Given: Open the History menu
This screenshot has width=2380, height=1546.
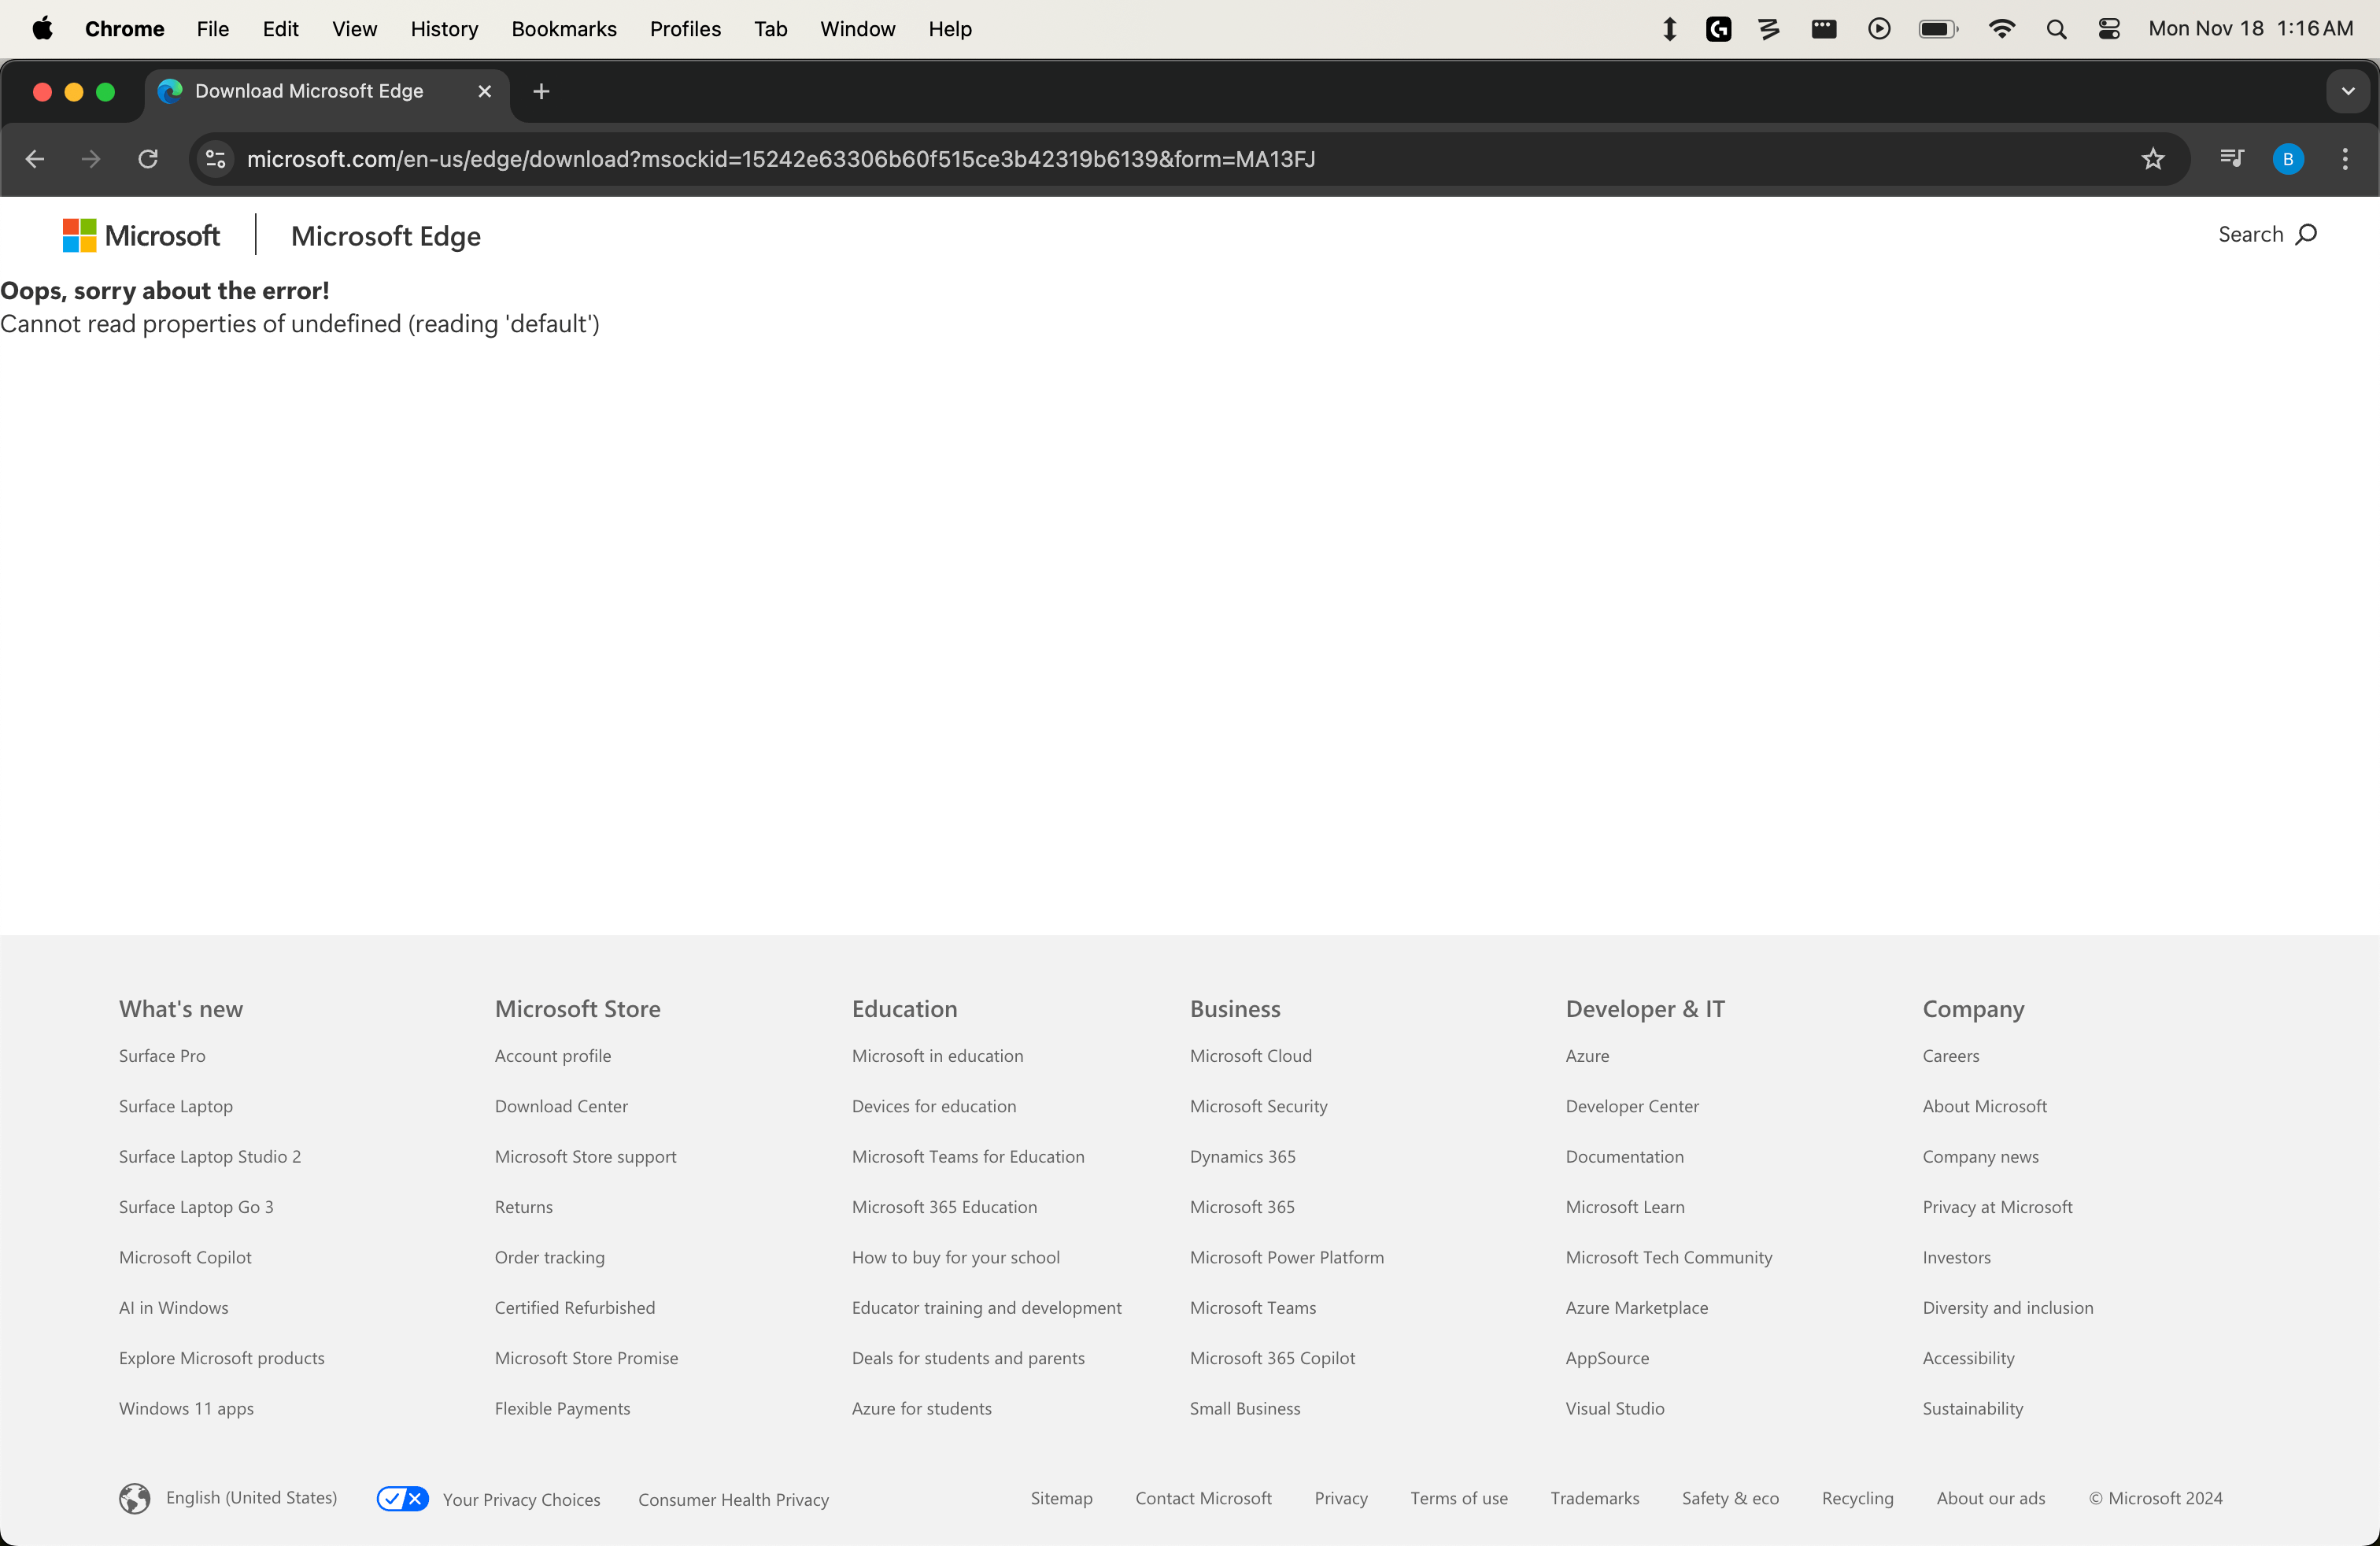Looking at the screenshot, I should [444, 29].
